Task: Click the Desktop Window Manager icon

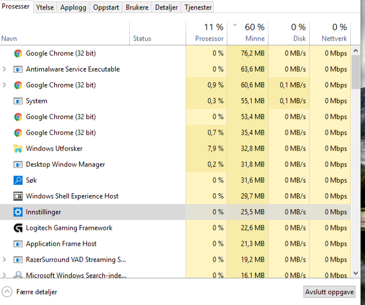Action: point(17,165)
